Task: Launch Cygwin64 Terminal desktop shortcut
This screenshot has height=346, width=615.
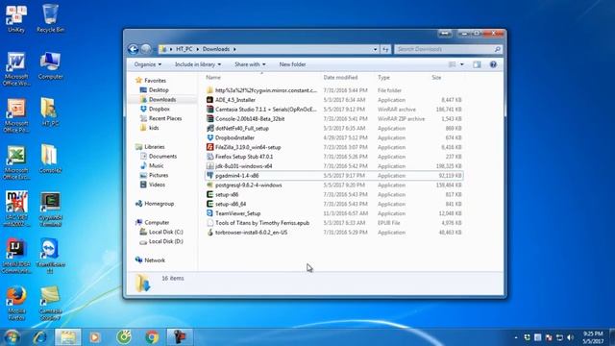Action: pos(50,210)
